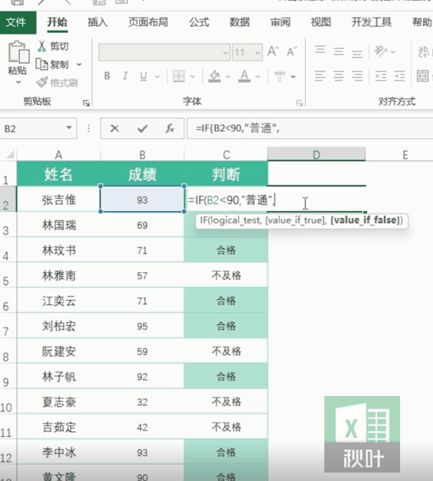433x481 pixels.
Task: Click the Cut (剪切) scissors button
Action: (x=53, y=47)
